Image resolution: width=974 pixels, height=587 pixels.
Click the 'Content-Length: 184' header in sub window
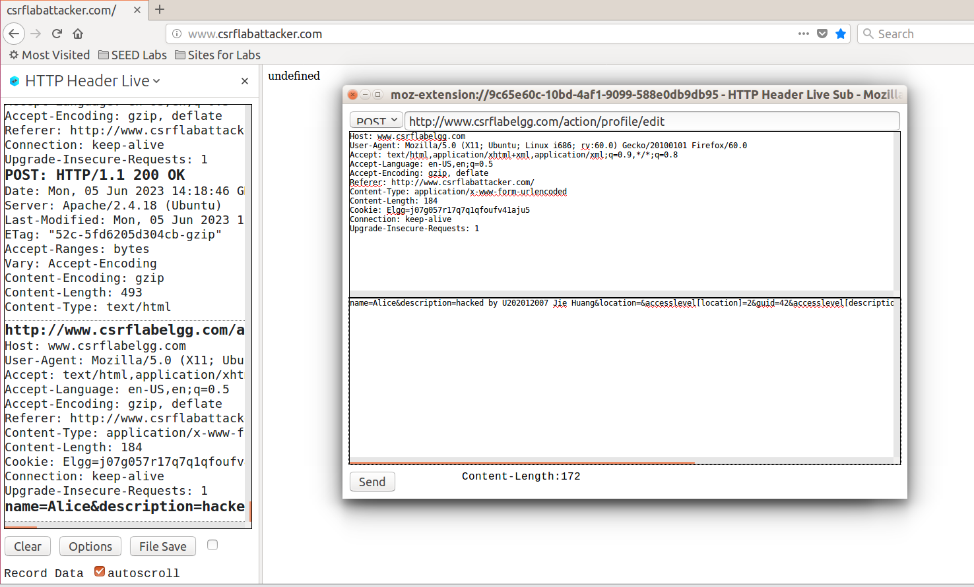(x=393, y=201)
